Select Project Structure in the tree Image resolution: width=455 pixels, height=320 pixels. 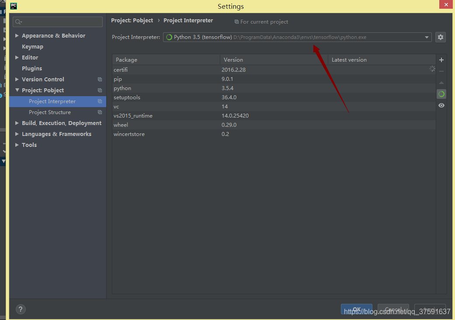click(x=50, y=112)
